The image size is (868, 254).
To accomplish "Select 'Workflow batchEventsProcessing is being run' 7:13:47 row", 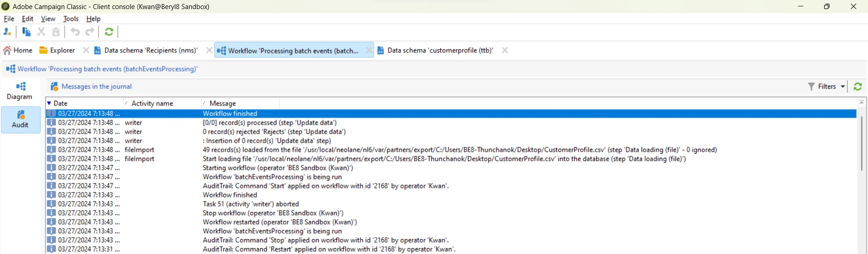I will [x=451, y=177].
